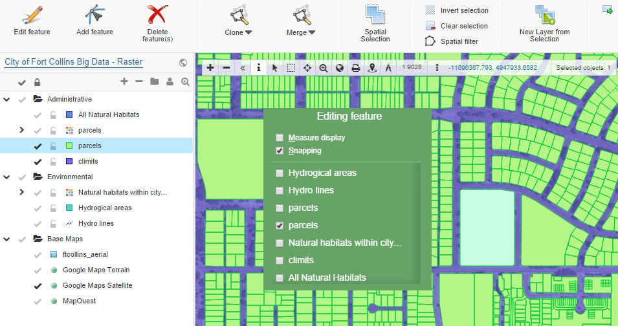Click the Hydrogical areas teal swatch
Image resolution: width=618 pixels, height=326 pixels.
(x=69, y=208)
